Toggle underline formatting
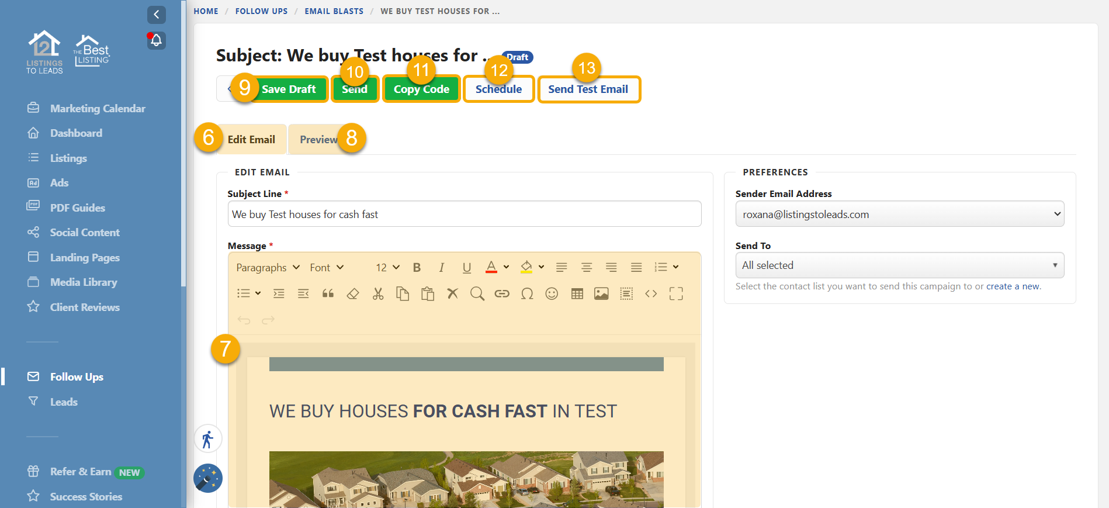 pyautogui.click(x=466, y=267)
